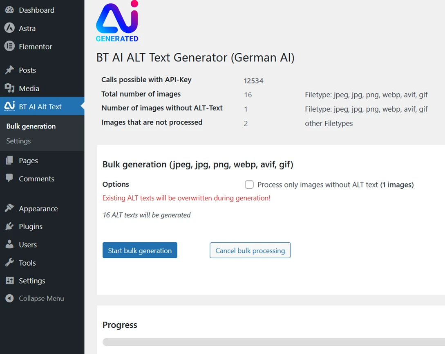Click the Appearance paintbrush icon
Screen dimensions: 445x354
pyautogui.click(x=9, y=208)
